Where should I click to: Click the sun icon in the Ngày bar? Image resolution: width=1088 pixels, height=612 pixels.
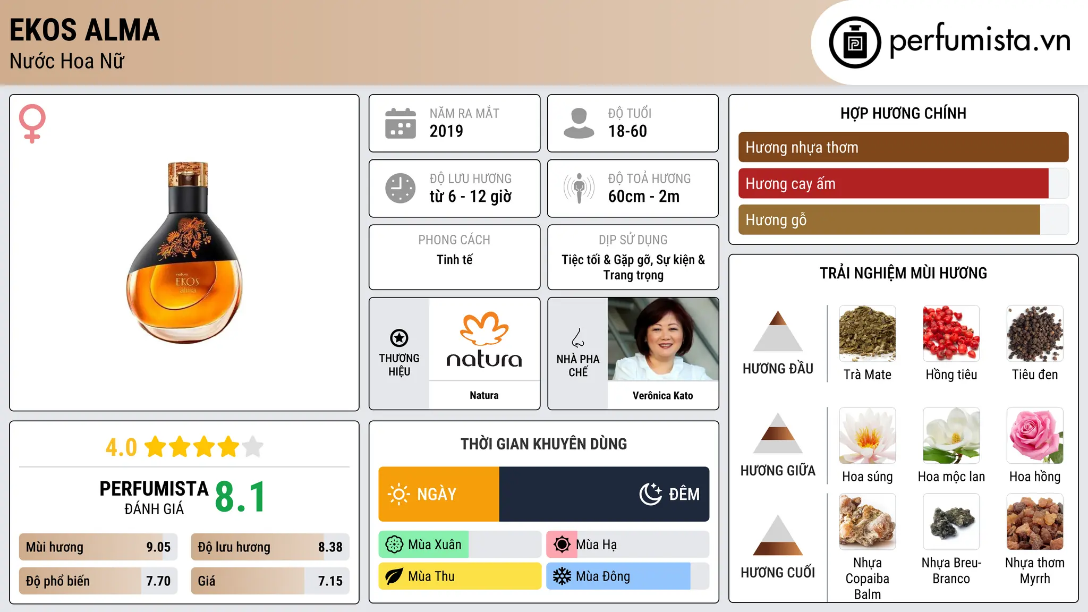[398, 494]
